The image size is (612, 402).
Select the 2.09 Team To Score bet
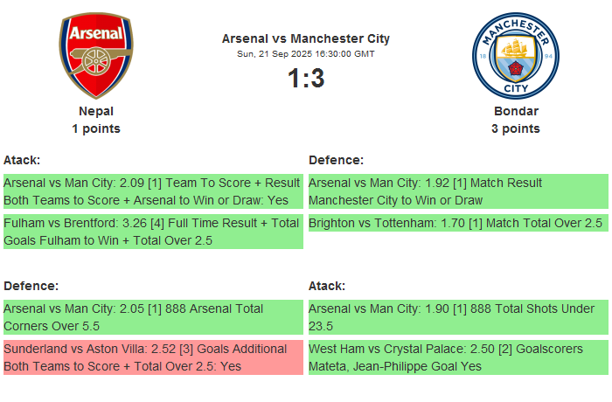(153, 191)
